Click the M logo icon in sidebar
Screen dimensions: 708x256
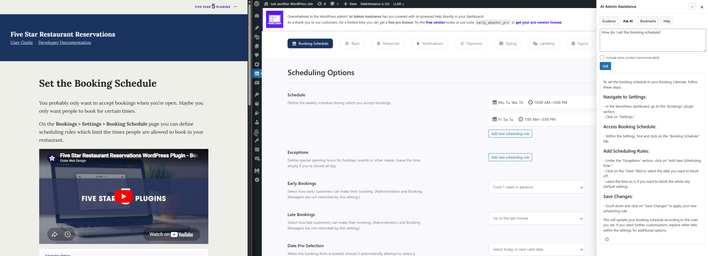(x=257, y=171)
